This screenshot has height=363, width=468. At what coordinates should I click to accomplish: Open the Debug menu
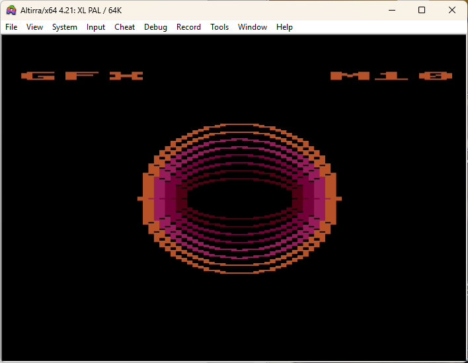155,27
